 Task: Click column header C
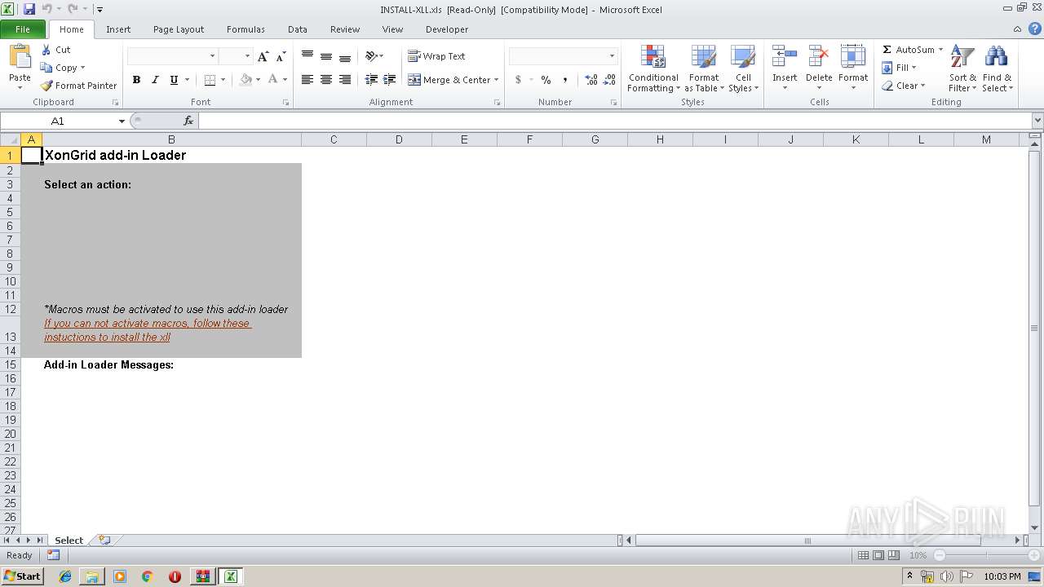334,139
